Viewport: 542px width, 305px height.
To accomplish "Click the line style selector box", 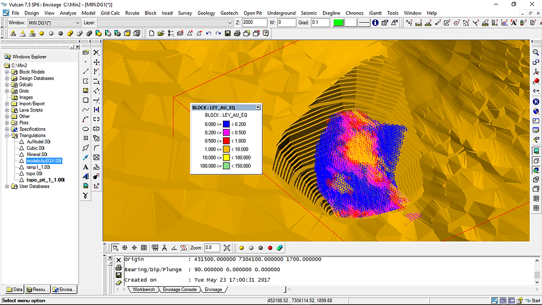I will [x=364, y=23].
